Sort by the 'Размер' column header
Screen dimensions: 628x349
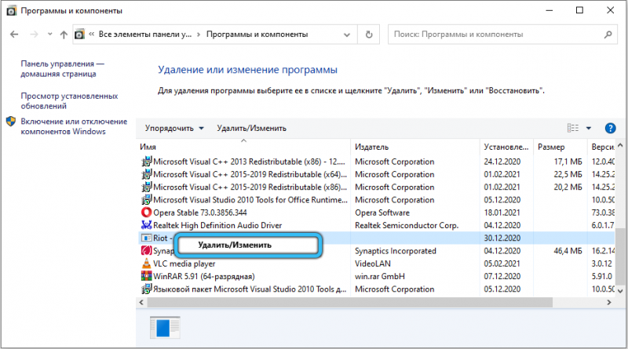point(560,147)
